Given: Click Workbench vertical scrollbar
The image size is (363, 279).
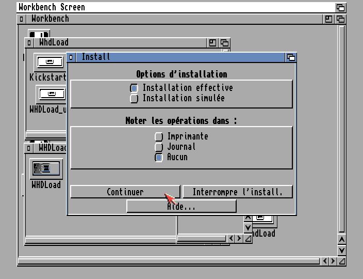Looking at the screenshot, I should (x=342, y=129).
